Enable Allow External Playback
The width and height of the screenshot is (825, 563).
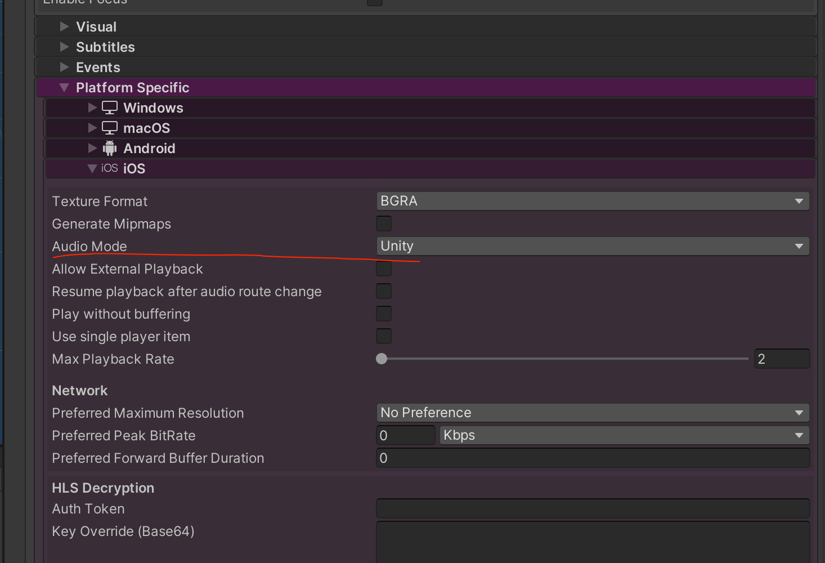[x=383, y=269]
